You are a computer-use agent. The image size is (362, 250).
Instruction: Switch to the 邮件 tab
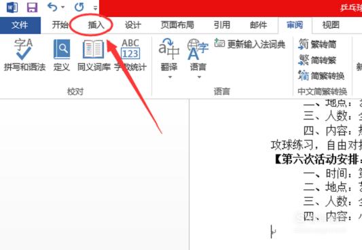click(x=259, y=25)
